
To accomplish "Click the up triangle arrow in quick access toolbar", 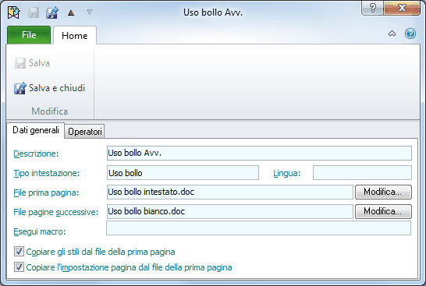I will click(x=71, y=12).
